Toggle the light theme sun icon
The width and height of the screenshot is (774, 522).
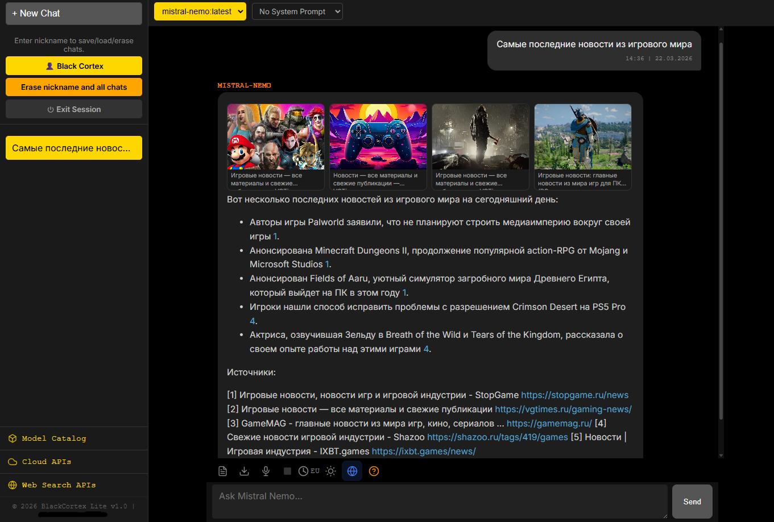coord(330,471)
